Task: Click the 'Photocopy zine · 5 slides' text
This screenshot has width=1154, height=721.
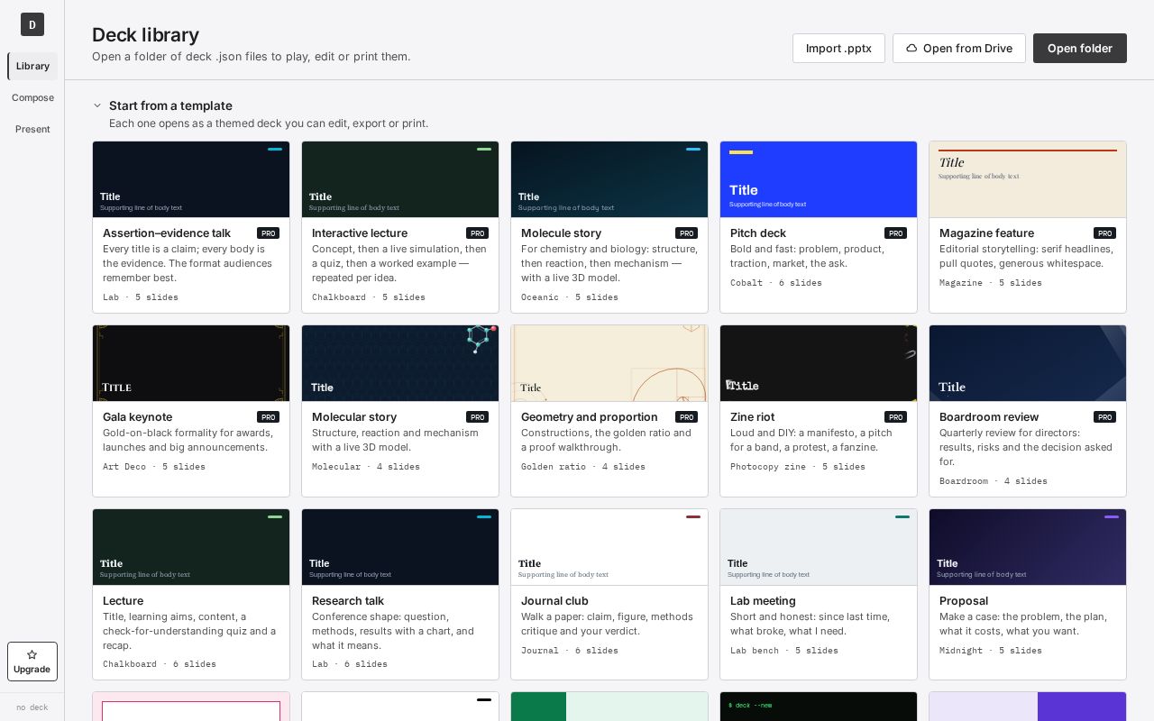Action: tap(798, 467)
